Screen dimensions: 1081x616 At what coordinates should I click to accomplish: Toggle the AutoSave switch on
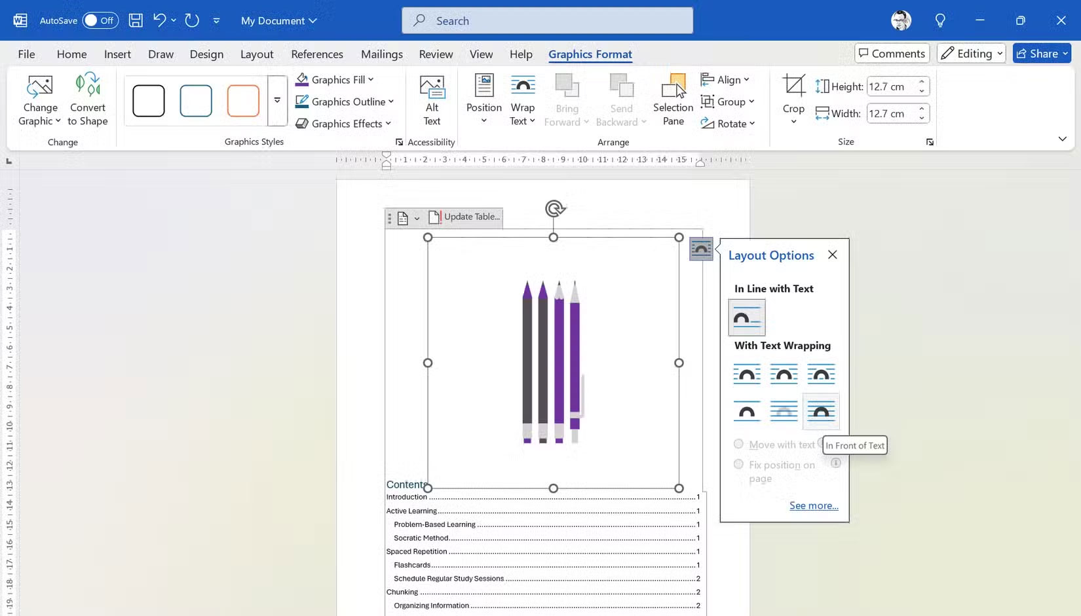(100, 20)
